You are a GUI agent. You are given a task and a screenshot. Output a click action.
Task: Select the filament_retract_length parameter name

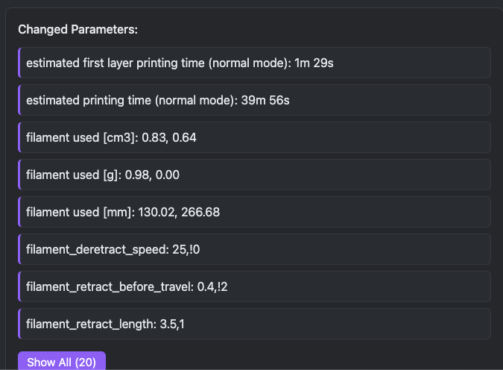pos(89,324)
